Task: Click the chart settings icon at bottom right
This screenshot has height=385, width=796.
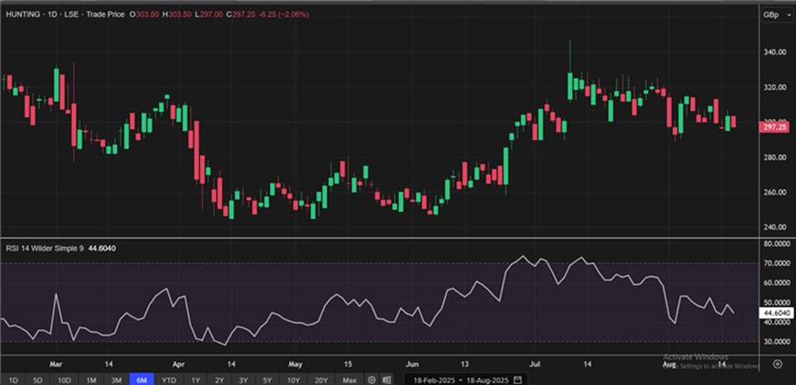Action: [x=777, y=365]
